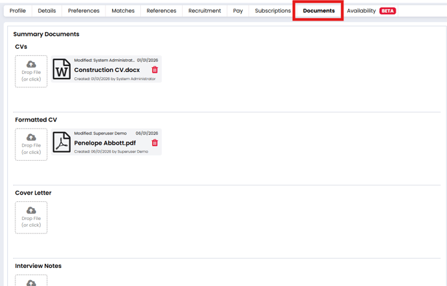Image resolution: width=447 pixels, height=286 pixels.
Task: Open the Details tab
Action: click(x=47, y=11)
